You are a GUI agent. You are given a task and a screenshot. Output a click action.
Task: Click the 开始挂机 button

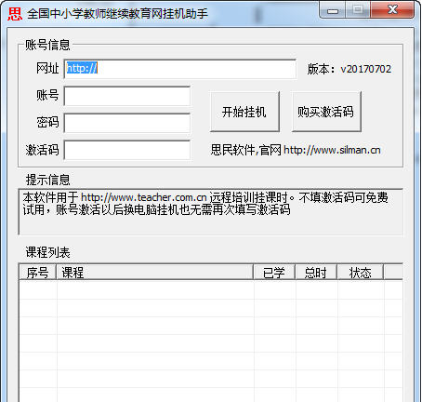point(244,112)
